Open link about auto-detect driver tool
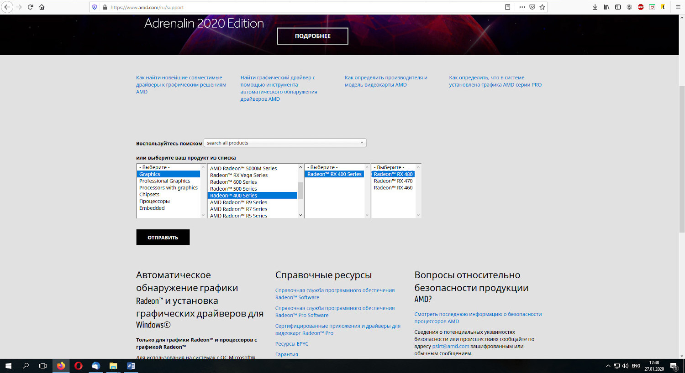Viewport: 685px width, 373px height. click(279, 88)
